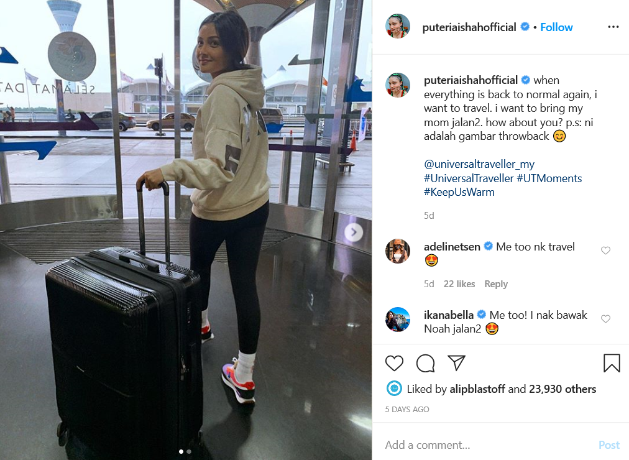Open puteriaishahofficial header profile picture
This screenshot has height=460, width=629.
coord(398,27)
